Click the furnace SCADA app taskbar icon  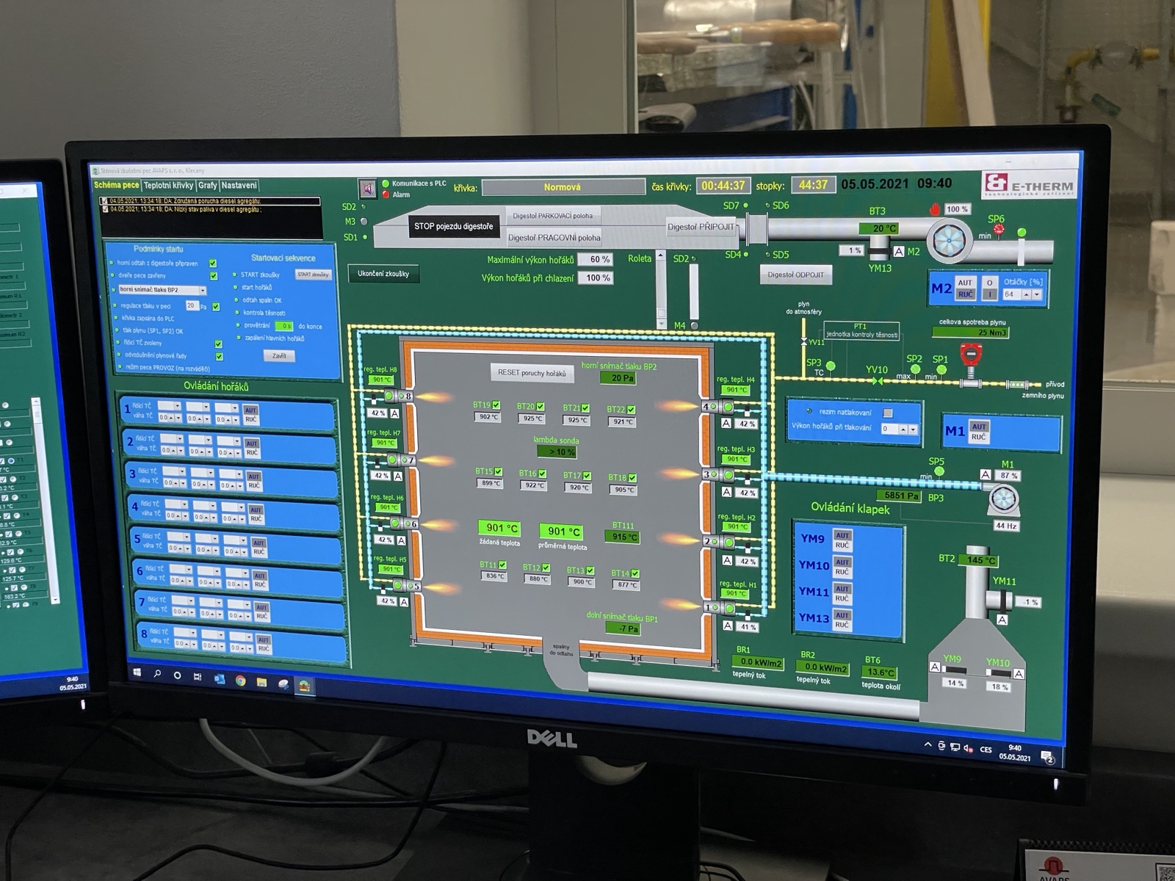pos(303,686)
